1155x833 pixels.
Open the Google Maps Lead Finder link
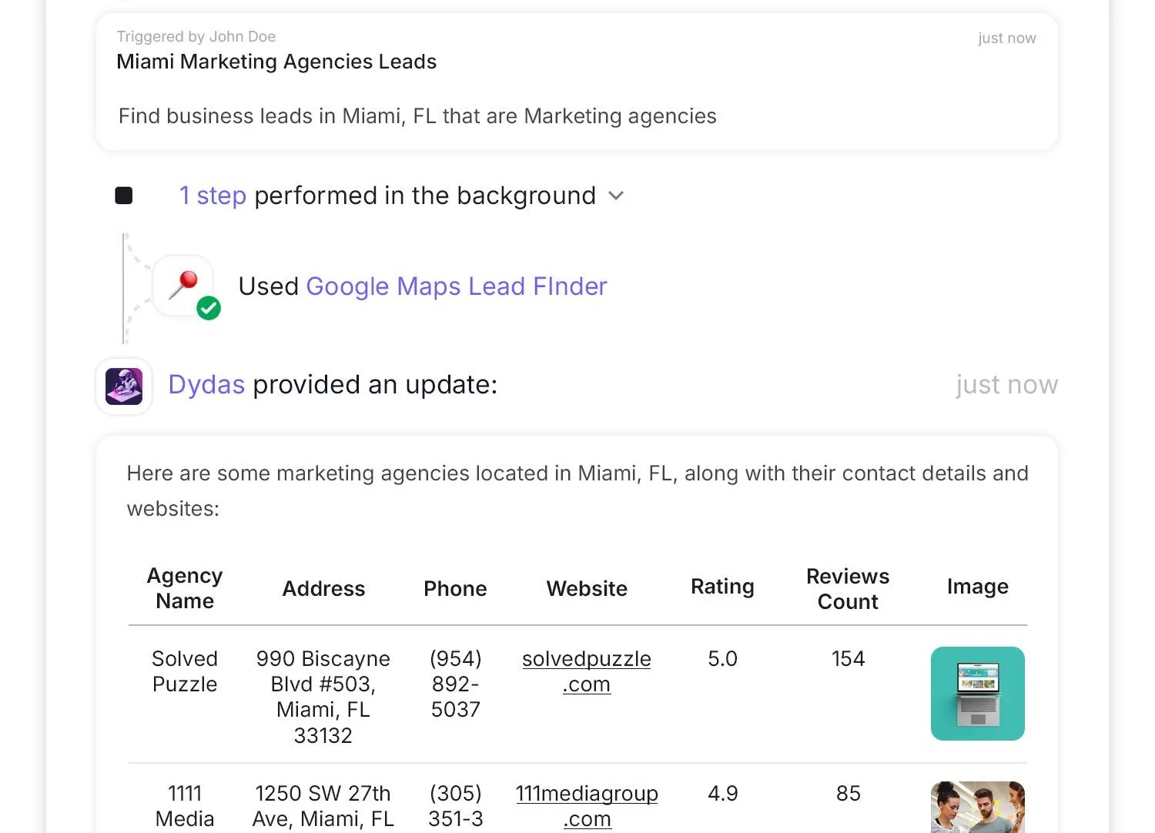point(456,286)
